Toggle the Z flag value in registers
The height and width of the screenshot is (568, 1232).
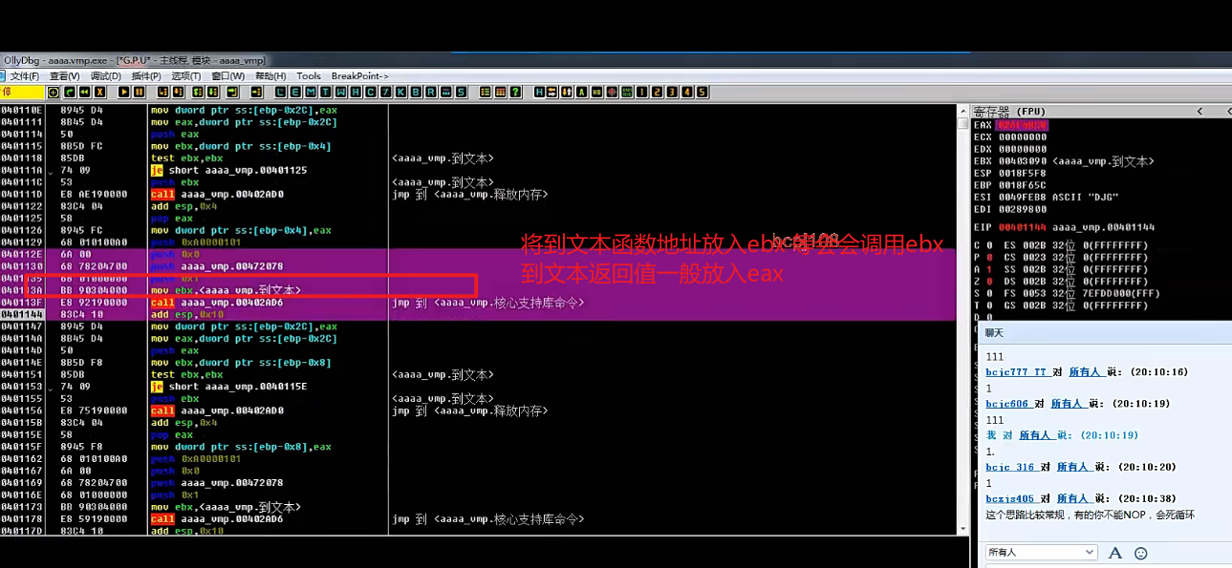989,281
